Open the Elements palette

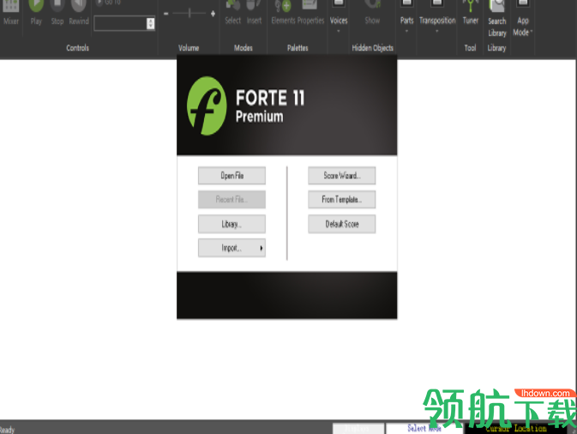(x=283, y=13)
